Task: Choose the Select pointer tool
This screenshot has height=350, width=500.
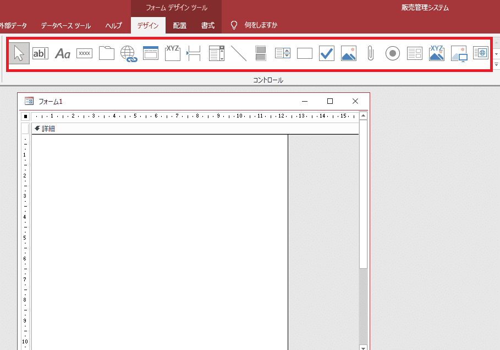Action: [19, 53]
